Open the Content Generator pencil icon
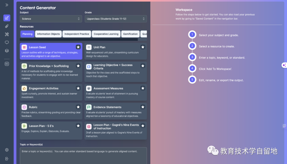The image size is (287, 164). click(x=7, y=18)
